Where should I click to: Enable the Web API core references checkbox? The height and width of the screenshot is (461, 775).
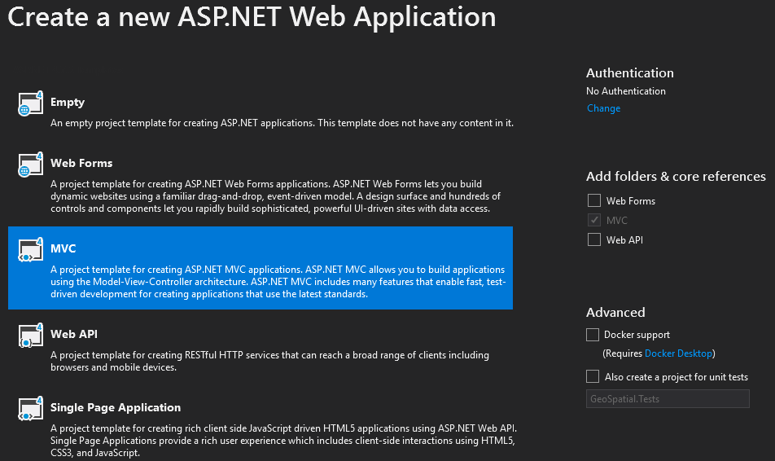594,239
